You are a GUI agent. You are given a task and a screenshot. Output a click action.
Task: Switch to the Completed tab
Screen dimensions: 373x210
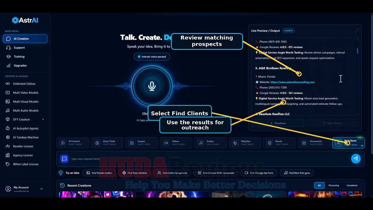pyautogui.click(x=352, y=185)
